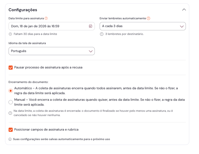Screen dimensions: 199x154
Task: Toggle Pausar processo de assinatura após a recusa
Action: coord(11,67)
